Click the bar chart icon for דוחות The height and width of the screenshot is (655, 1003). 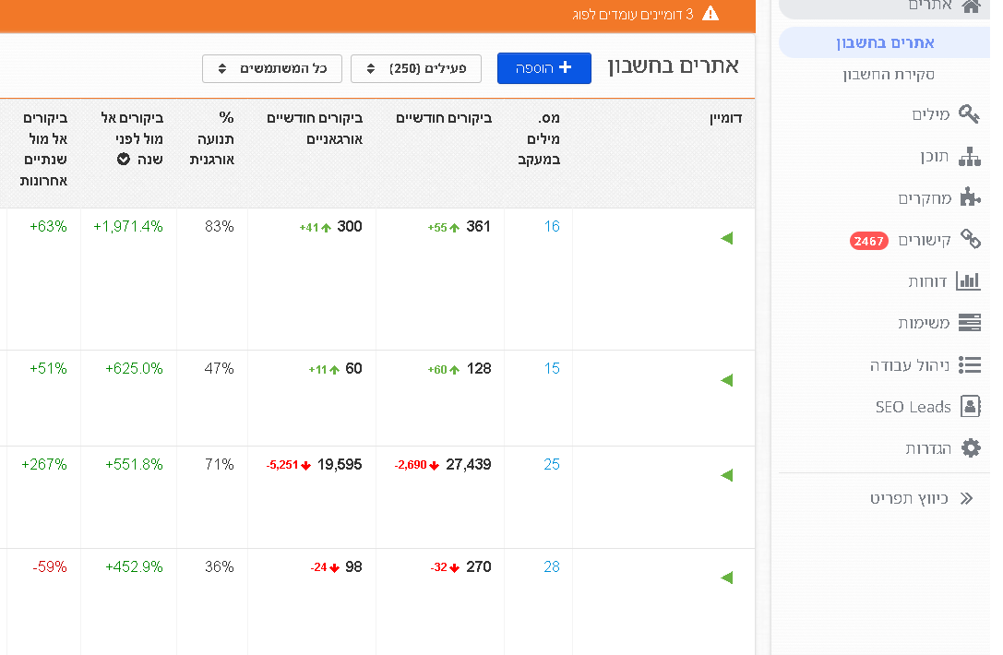coord(969,280)
